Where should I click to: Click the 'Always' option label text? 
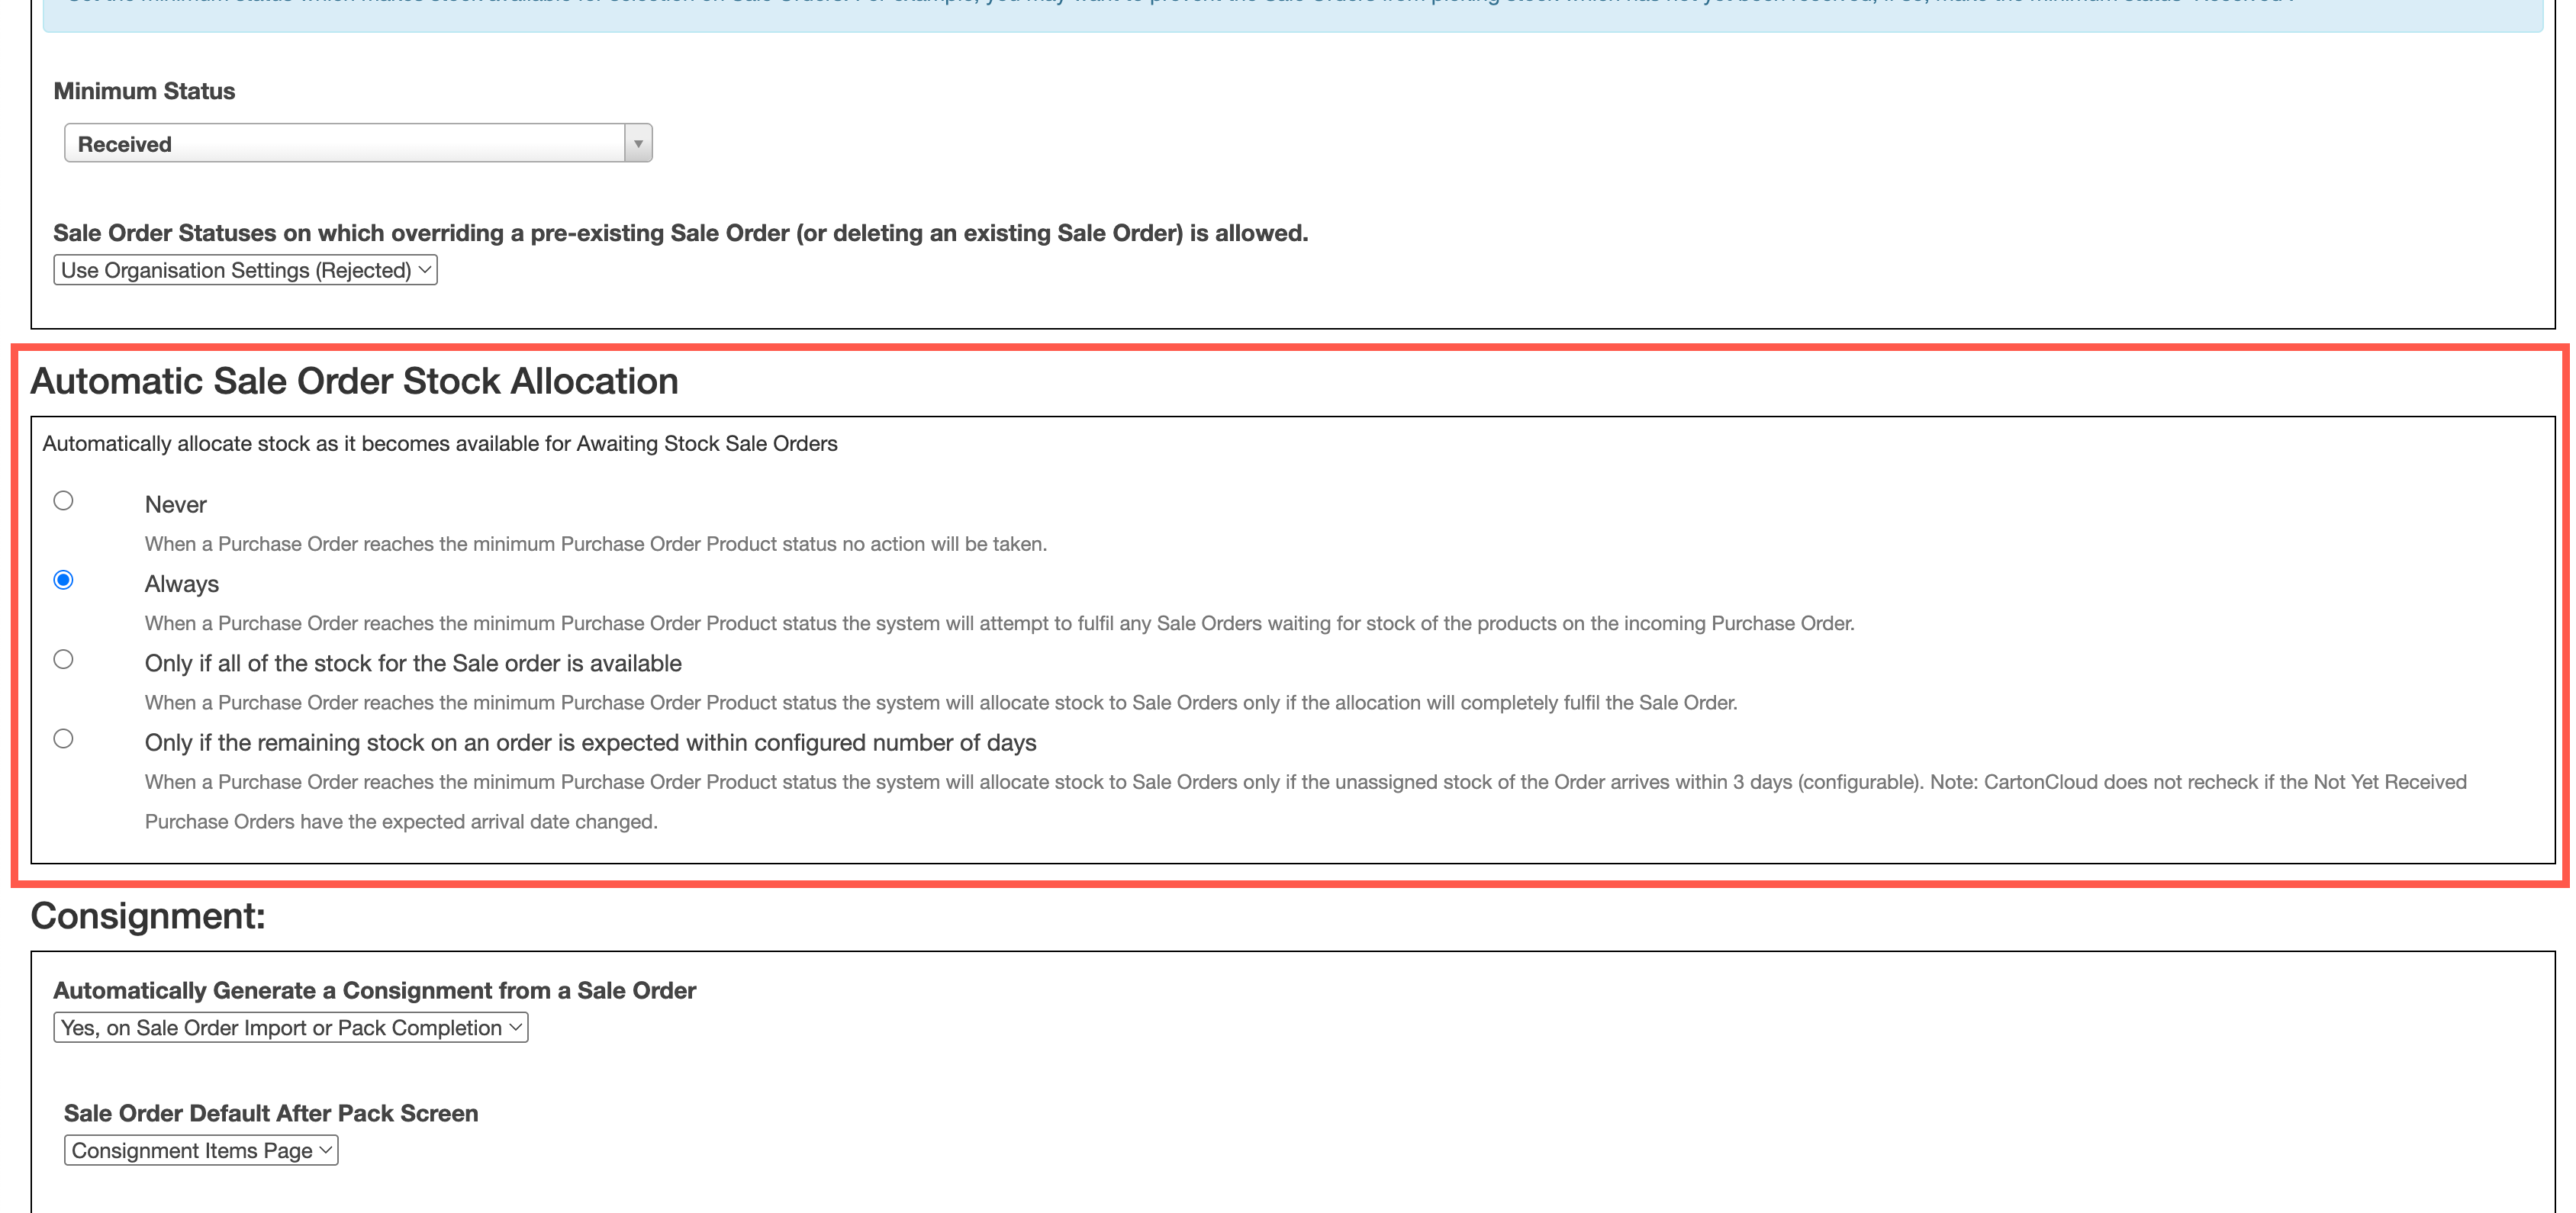pos(182,584)
